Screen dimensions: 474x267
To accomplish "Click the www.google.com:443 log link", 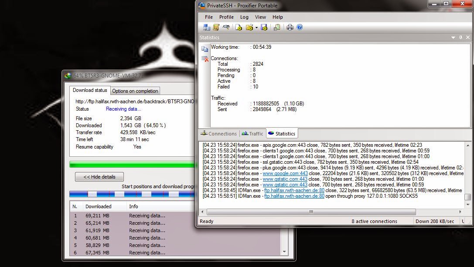I will pos(285,173).
